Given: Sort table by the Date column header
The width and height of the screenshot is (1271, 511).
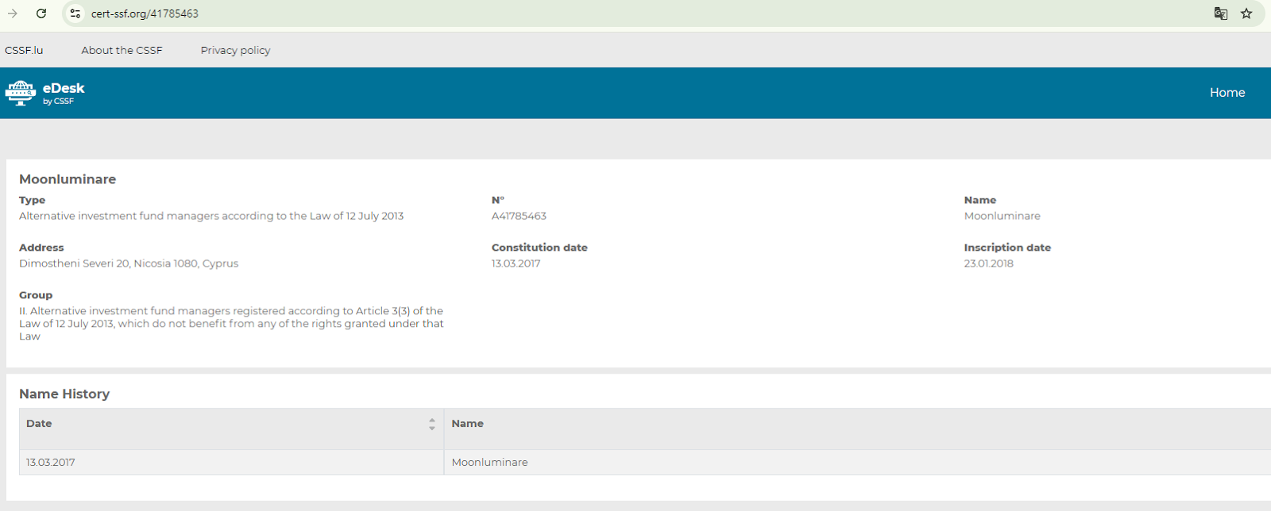Looking at the screenshot, I should [x=39, y=424].
